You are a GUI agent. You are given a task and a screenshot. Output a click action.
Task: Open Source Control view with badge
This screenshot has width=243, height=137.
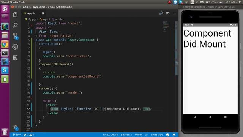pos(15,36)
